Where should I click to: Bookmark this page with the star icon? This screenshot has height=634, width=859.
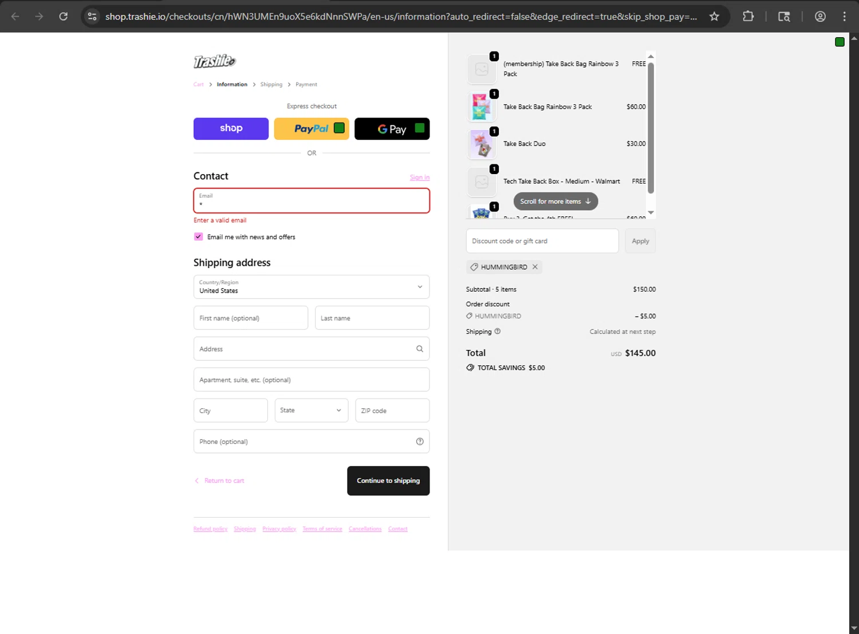[714, 17]
